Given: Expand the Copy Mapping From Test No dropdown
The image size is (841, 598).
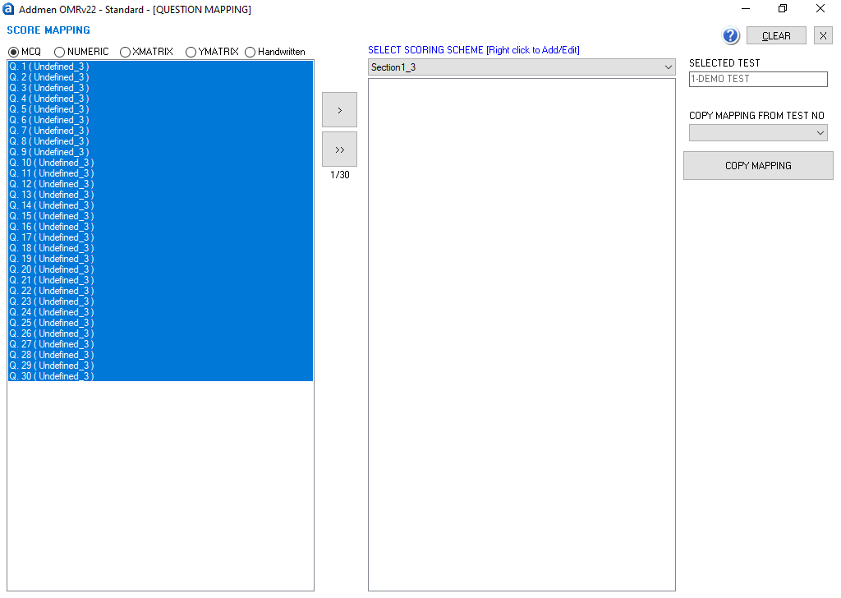Looking at the screenshot, I should [x=758, y=132].
